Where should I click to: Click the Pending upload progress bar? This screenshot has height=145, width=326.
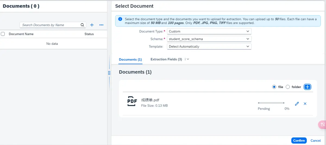[x=271, y=103]
